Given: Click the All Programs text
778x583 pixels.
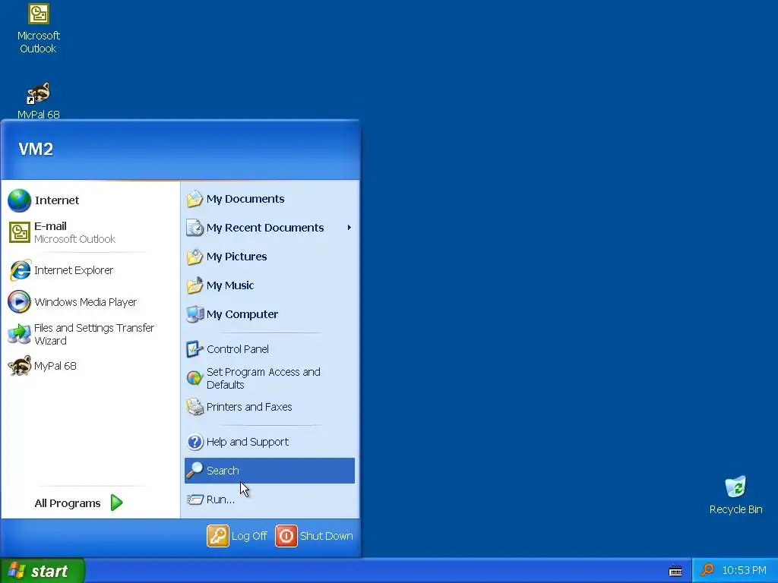Looking at the screenshot, I should 68,503.
